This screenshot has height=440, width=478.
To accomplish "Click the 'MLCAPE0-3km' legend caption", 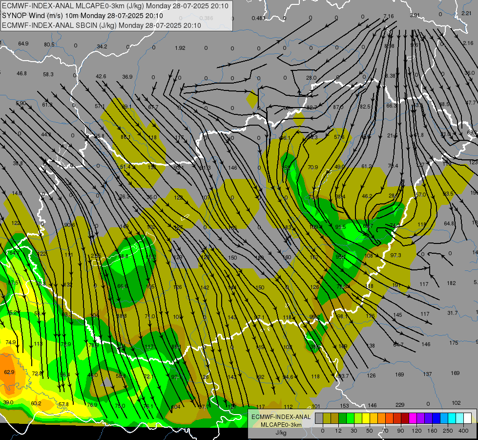I will point(281,425).
